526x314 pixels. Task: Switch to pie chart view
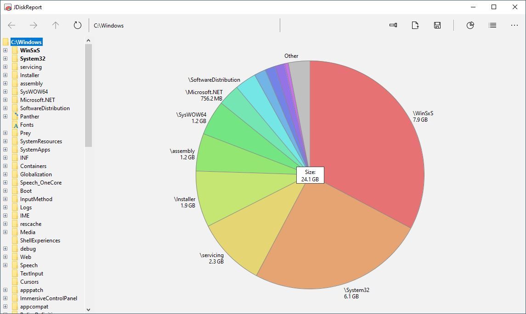pos(470,25)
